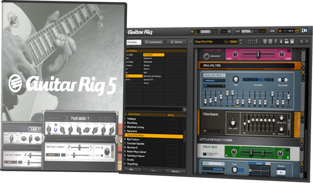Show the metronome icon in toolbar
313x183 pixels.
click(281, 41)
